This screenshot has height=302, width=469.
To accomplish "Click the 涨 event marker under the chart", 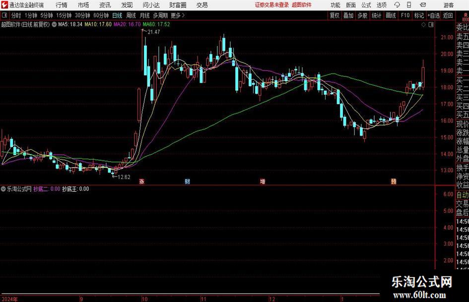I will click(142, 181).
